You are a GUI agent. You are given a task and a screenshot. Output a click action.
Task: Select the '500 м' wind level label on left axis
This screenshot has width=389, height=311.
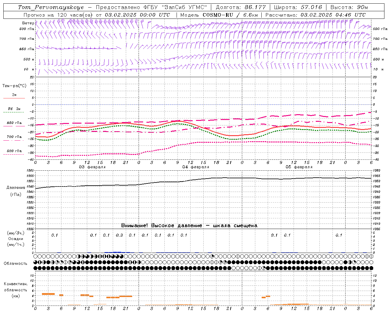click(29, 59)
